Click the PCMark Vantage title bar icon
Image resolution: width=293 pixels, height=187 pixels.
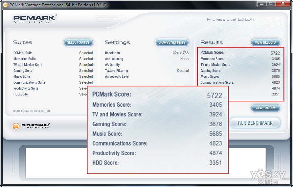tap(5, 5)
